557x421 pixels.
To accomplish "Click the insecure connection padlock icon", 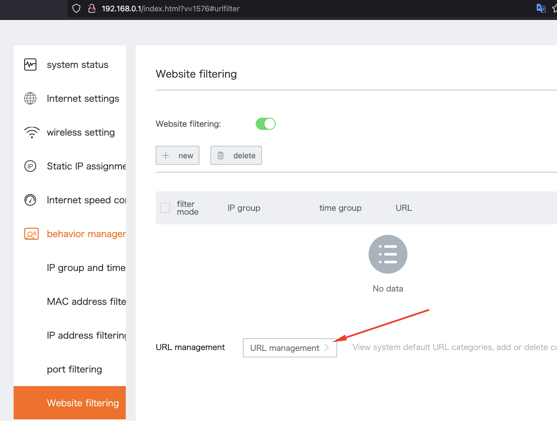I will coord(92,9).
